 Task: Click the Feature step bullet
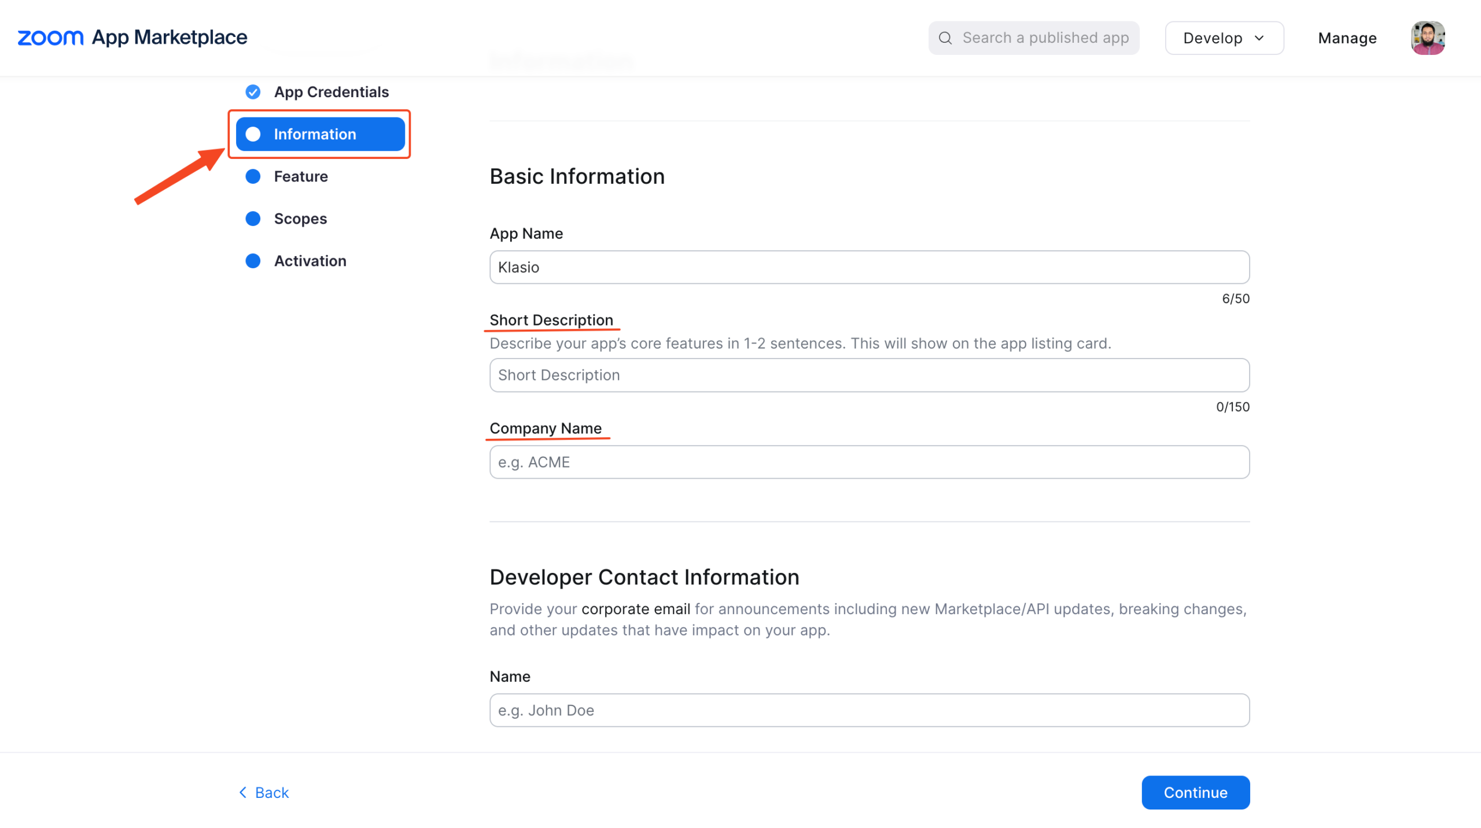(253, 176)
